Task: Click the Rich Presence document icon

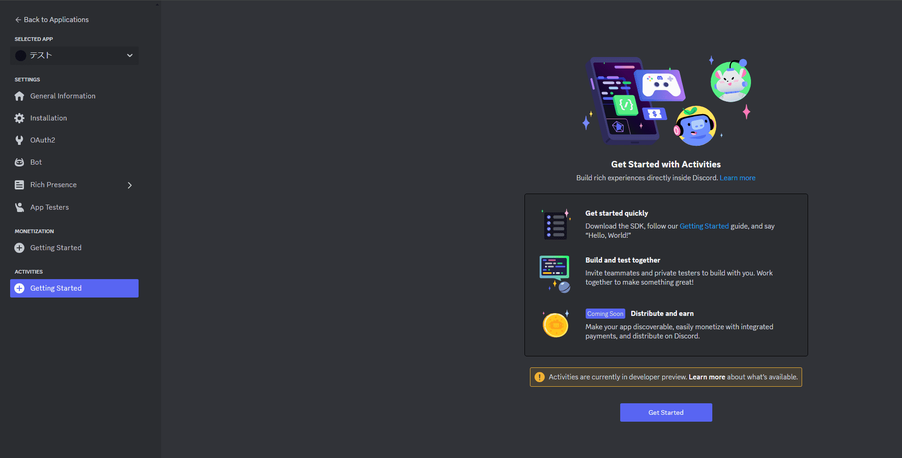Action: pyautogui.click(x=19, y=185)
